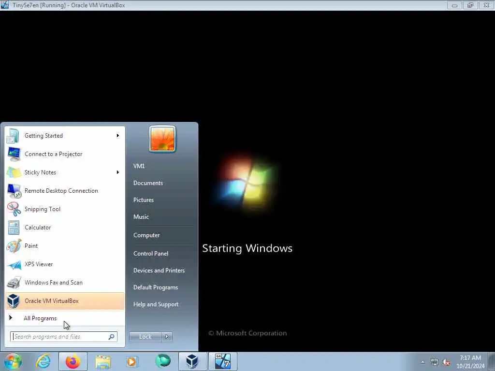Start Remote Desktop Connection icon
The image size is (495, 371).
pyautogui.click(x=14, y=191)
